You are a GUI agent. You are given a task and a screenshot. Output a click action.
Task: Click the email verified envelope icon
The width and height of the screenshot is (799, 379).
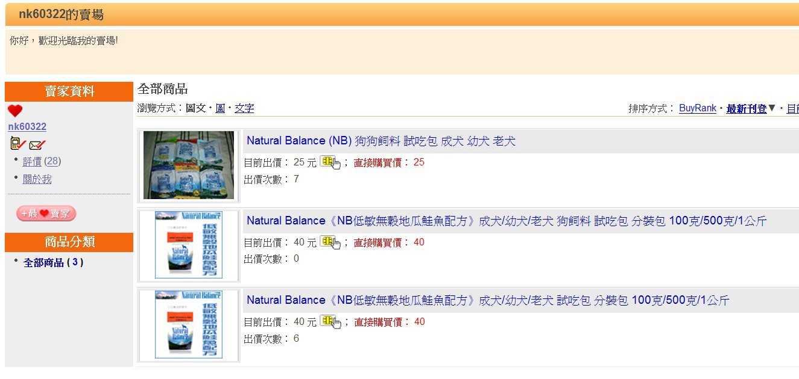tap(37, 144)
